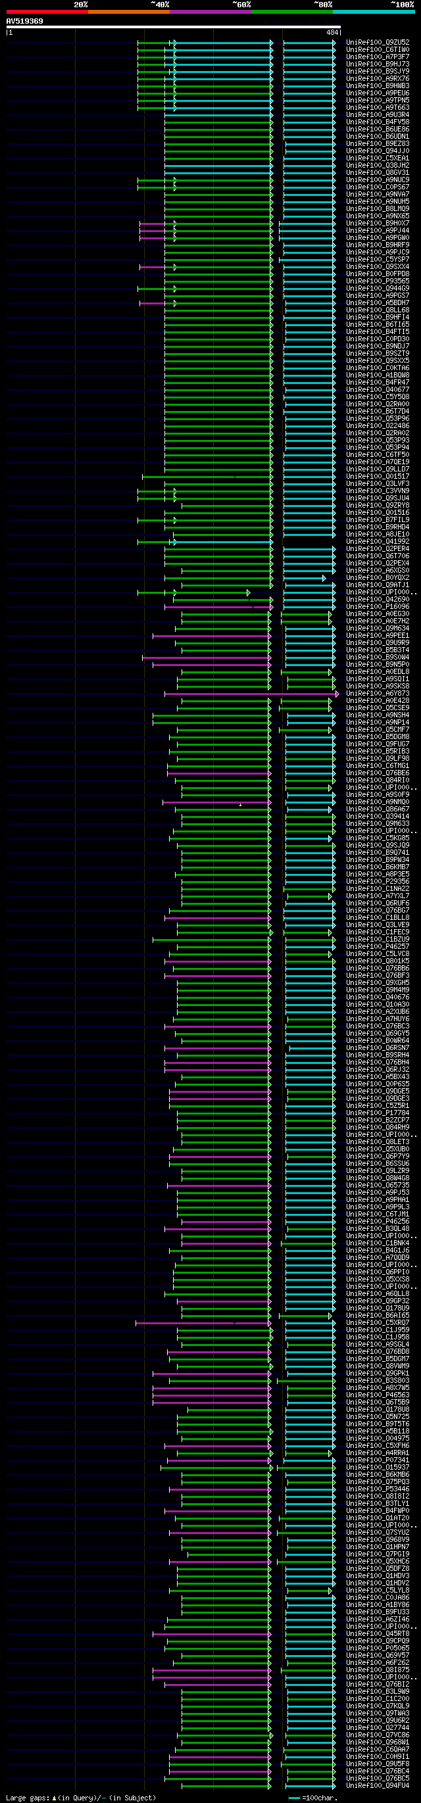Click the yellow gap marker on the A9NMQ0 row
Image resolution: width=421 pixels, height=1803 pixels.
[x=240, y=805]
